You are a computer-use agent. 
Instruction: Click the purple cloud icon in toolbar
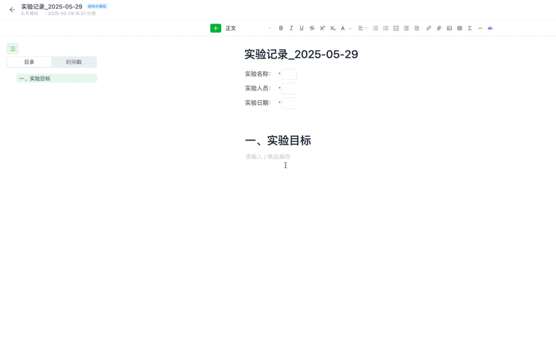click(491, 28)
